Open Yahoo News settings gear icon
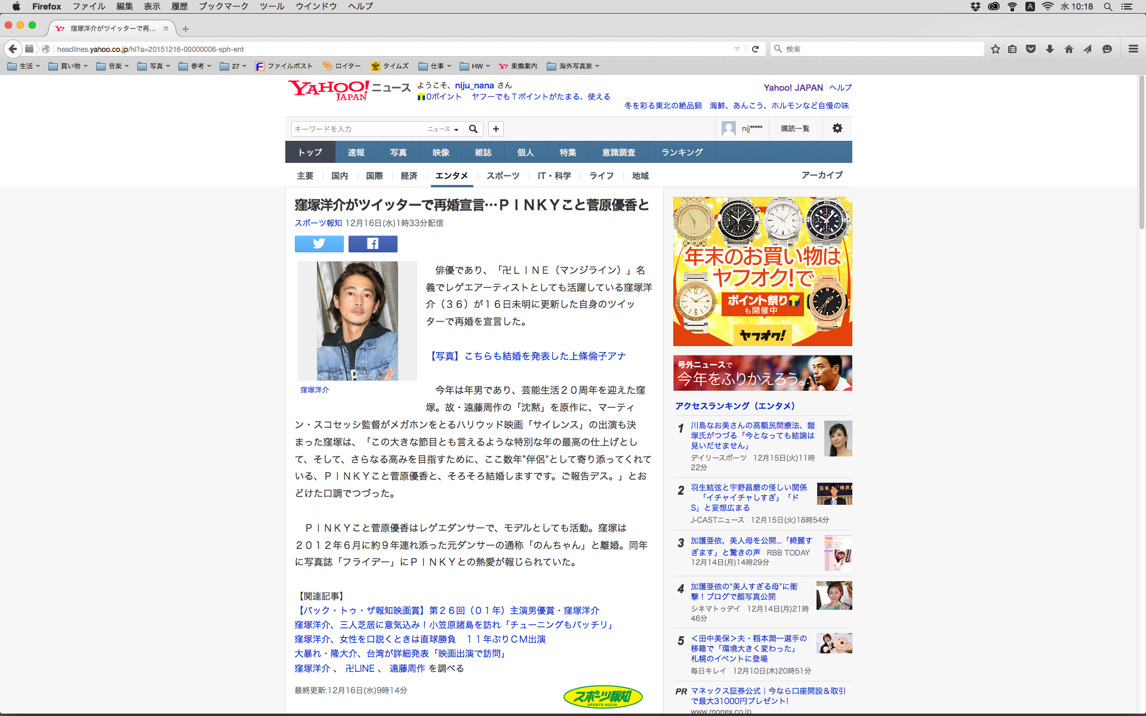Image resolution: width=1146 pixels, height=716 pixels. (x=837, y=128)
